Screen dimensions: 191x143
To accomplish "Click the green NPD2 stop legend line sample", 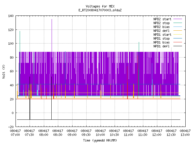I will 178,23.
